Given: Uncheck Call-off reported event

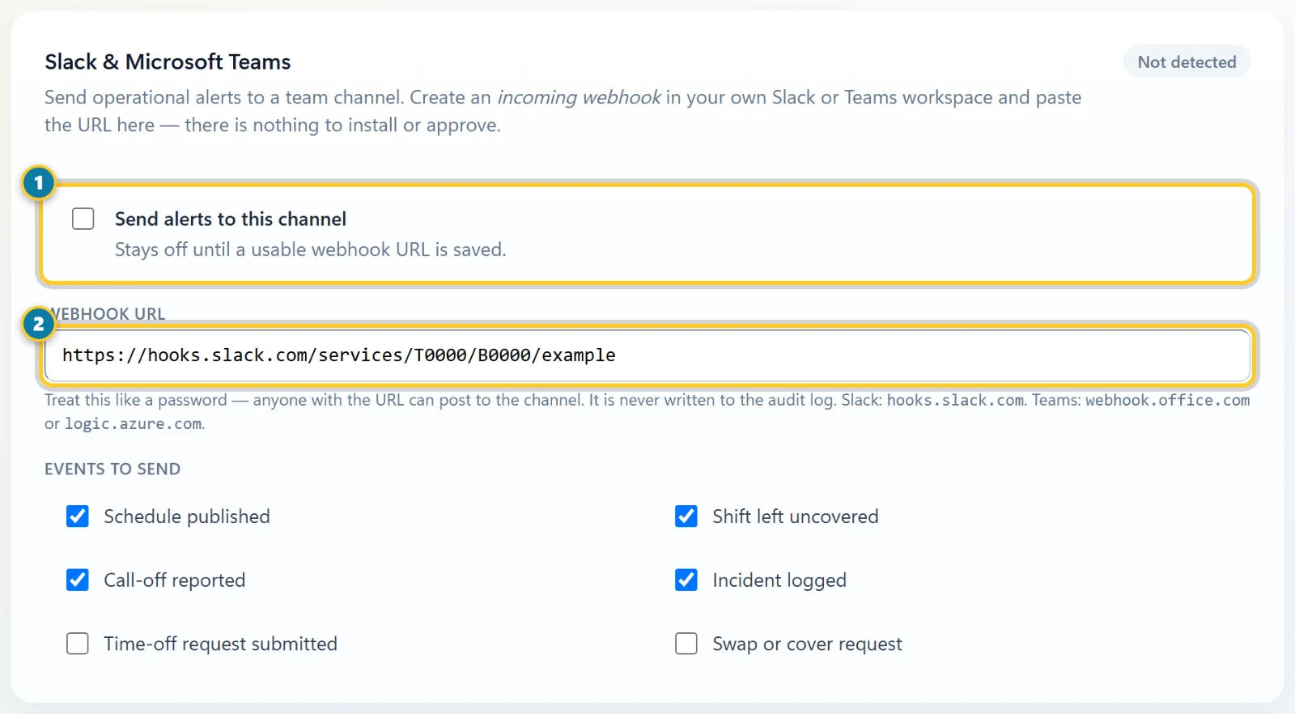Looking at the screenshot, I should 78,580.
